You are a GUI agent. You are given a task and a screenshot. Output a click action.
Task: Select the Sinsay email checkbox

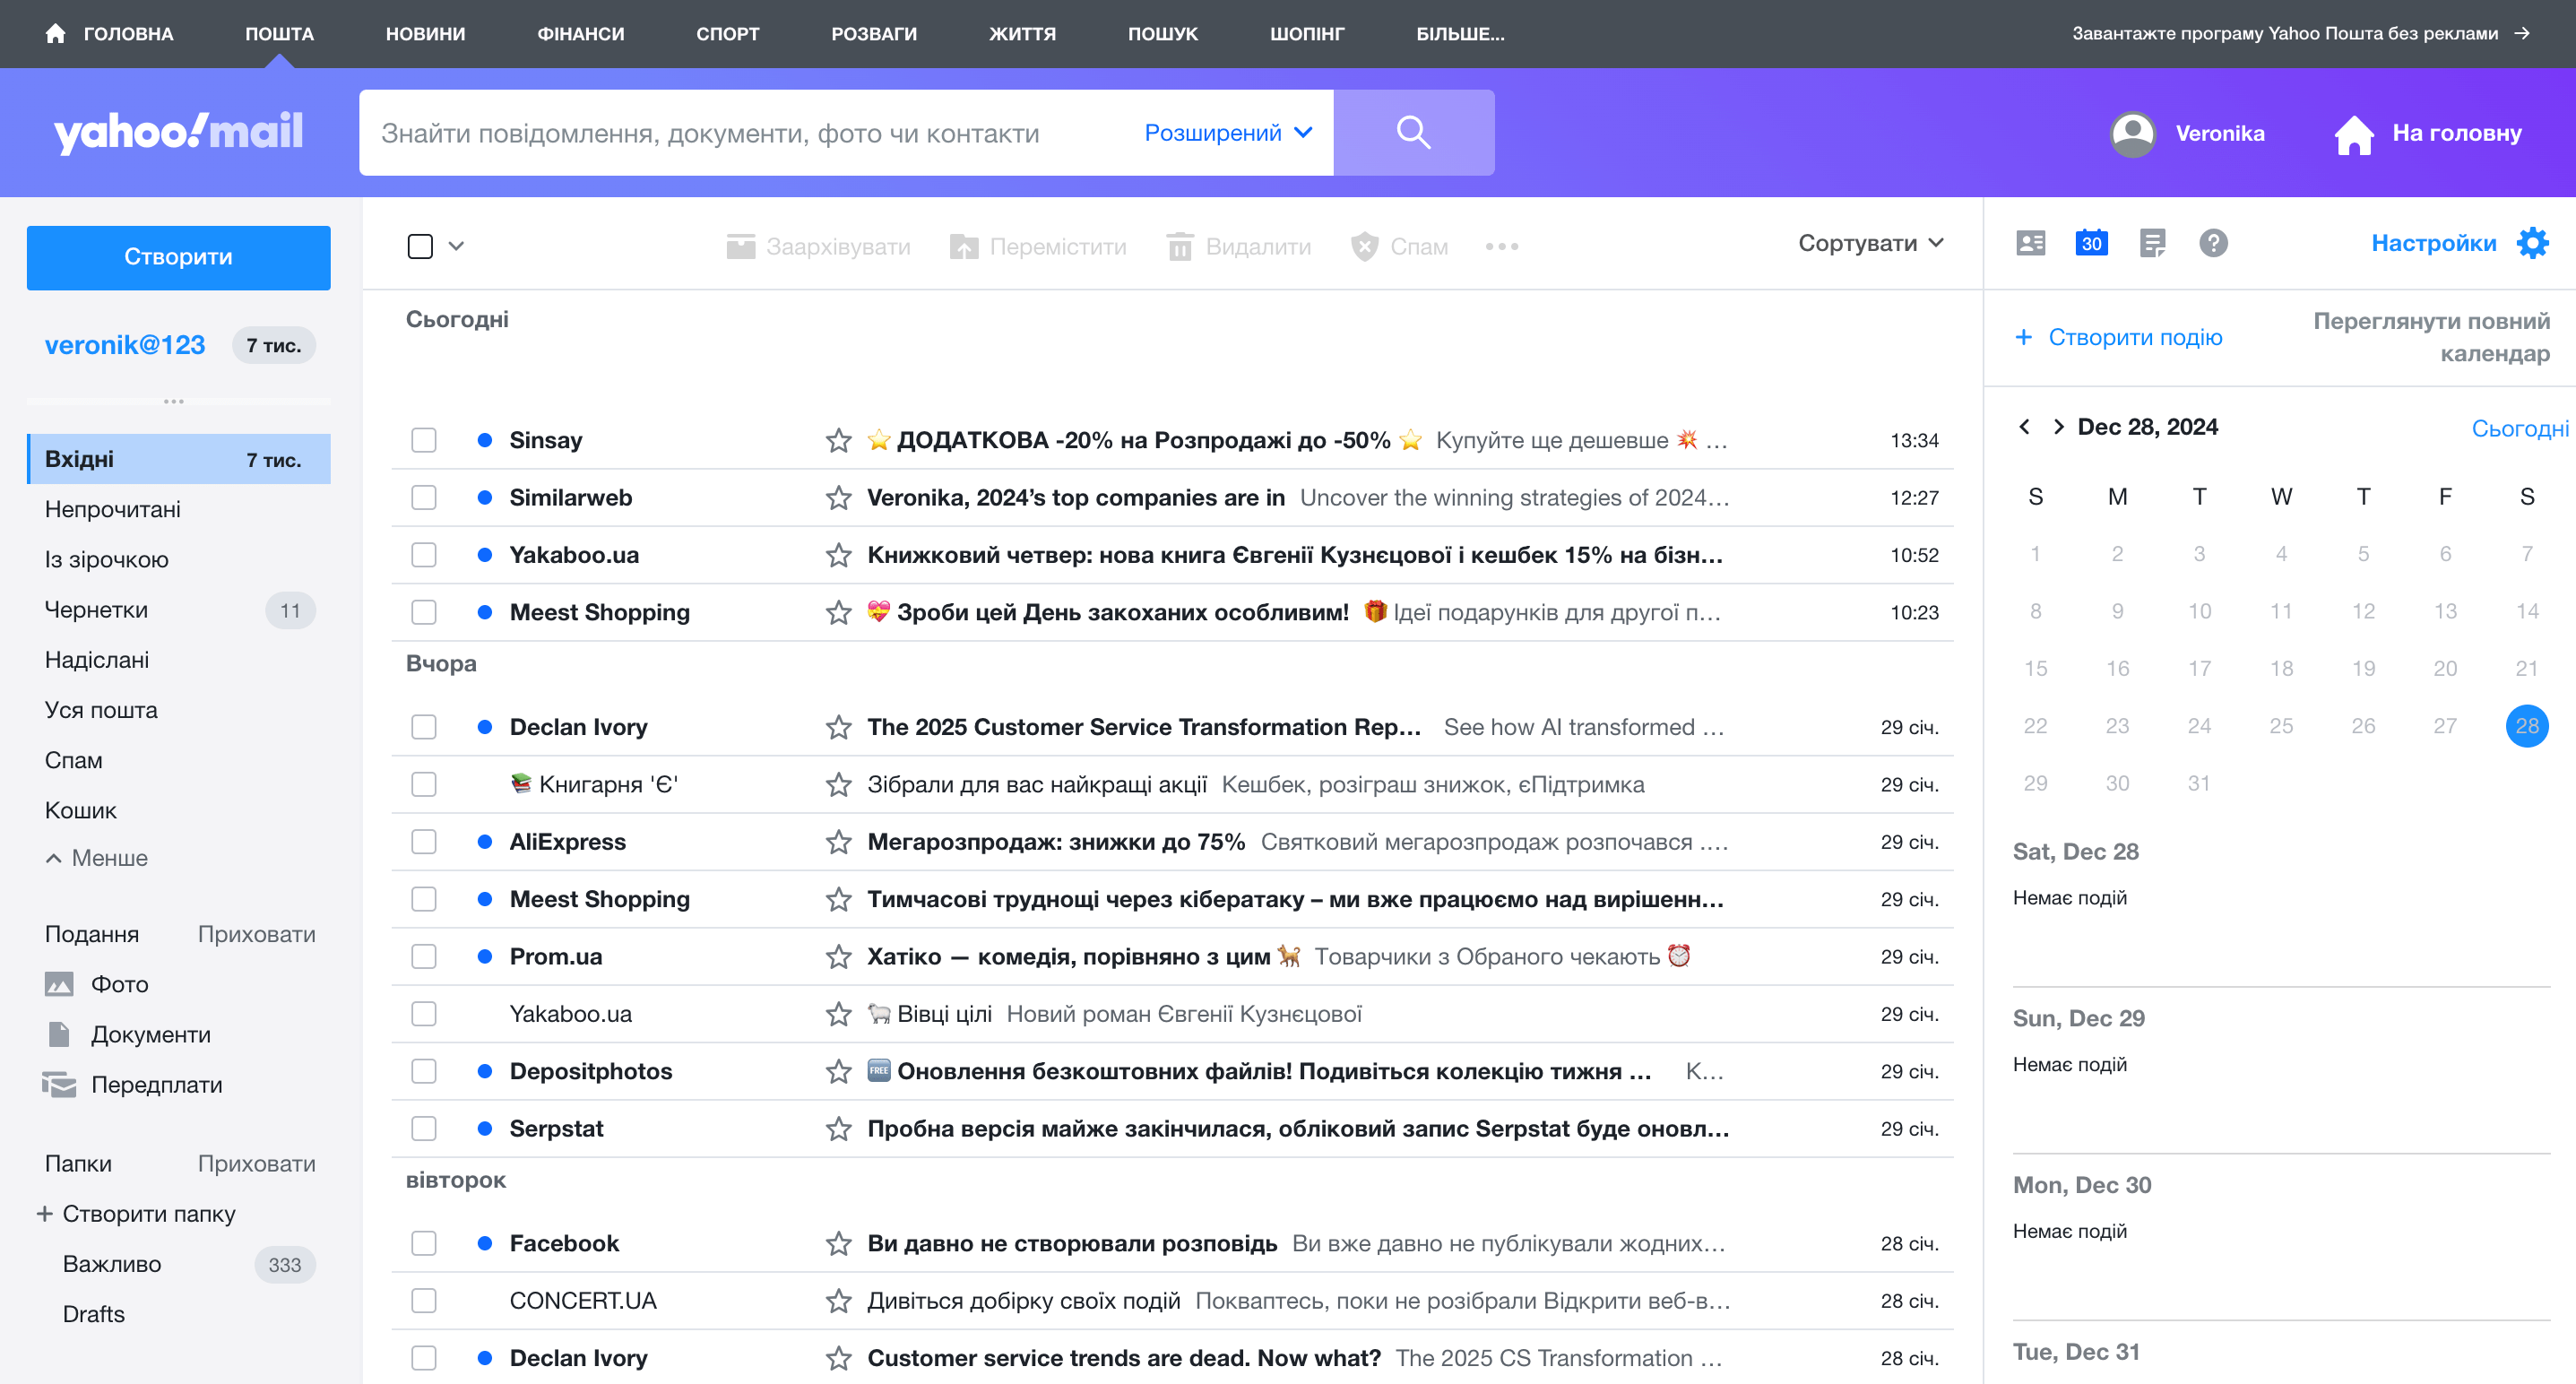click(424, 440)
